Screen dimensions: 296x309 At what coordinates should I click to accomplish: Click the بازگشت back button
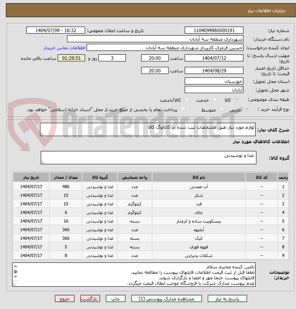(90, 298)
